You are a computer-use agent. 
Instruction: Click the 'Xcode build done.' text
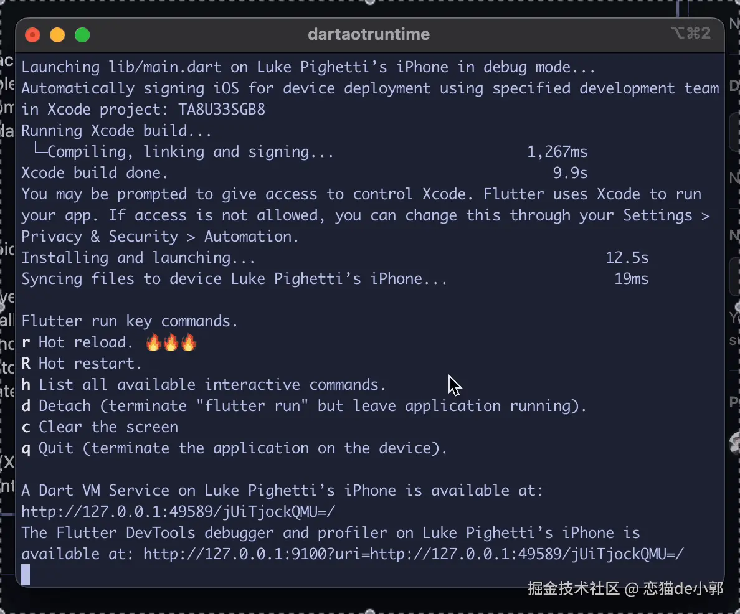95,173
